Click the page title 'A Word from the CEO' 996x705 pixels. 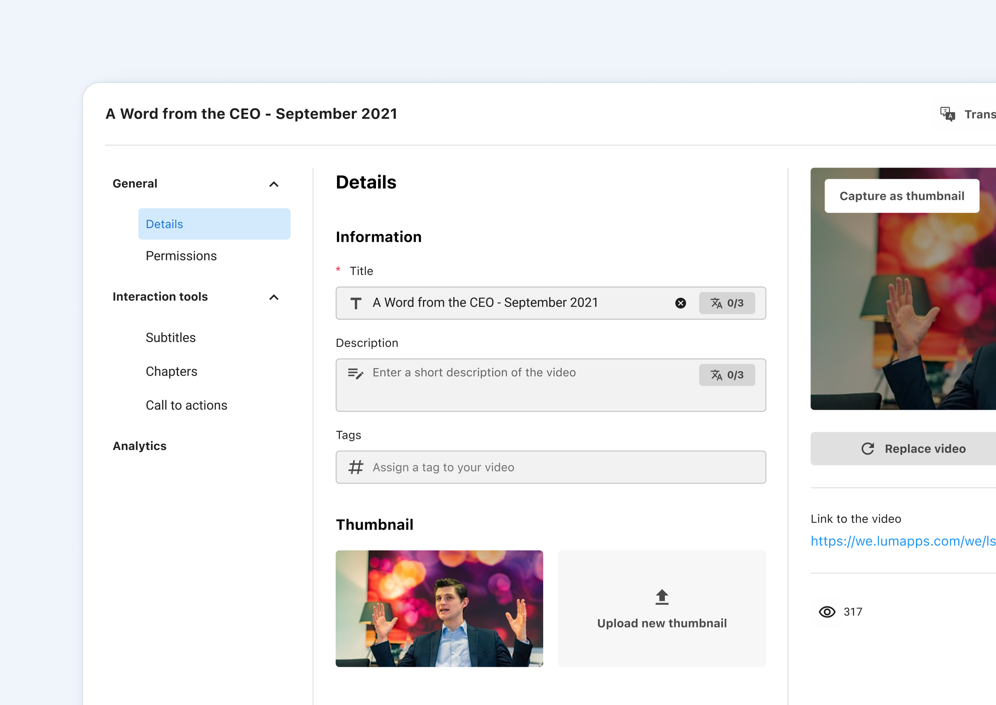tap(251, 114)
